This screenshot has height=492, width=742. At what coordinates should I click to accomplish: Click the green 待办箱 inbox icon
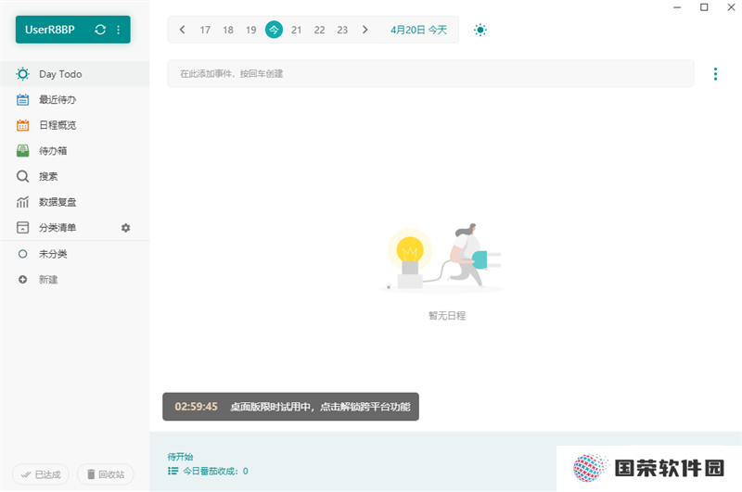pos(22,151)
